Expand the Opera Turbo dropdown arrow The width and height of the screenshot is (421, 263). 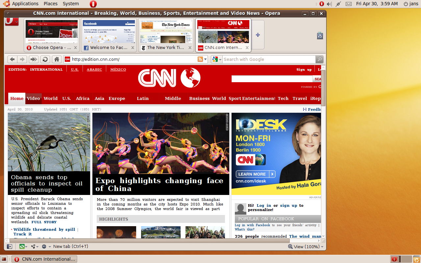[50, 247]
